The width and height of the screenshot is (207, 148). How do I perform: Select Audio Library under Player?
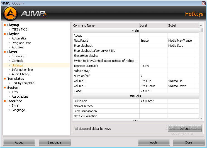pos(20,74)
